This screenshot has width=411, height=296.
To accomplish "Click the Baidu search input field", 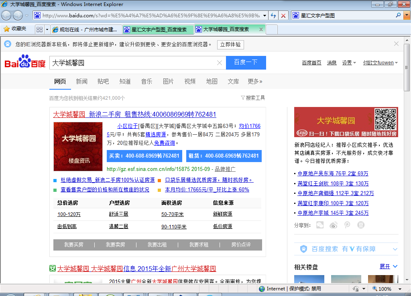I will pyautogui.click(x=132, y=63).
